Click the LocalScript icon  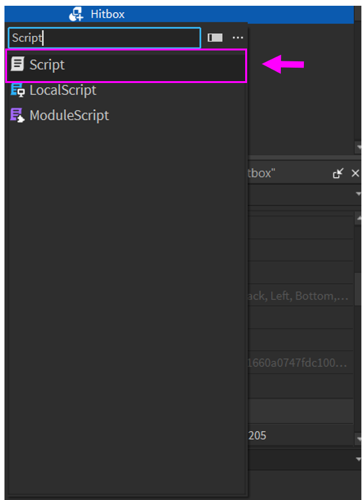[x=17, y=89]
